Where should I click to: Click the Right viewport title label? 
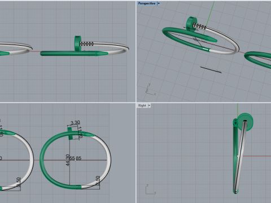pos(142,105)
